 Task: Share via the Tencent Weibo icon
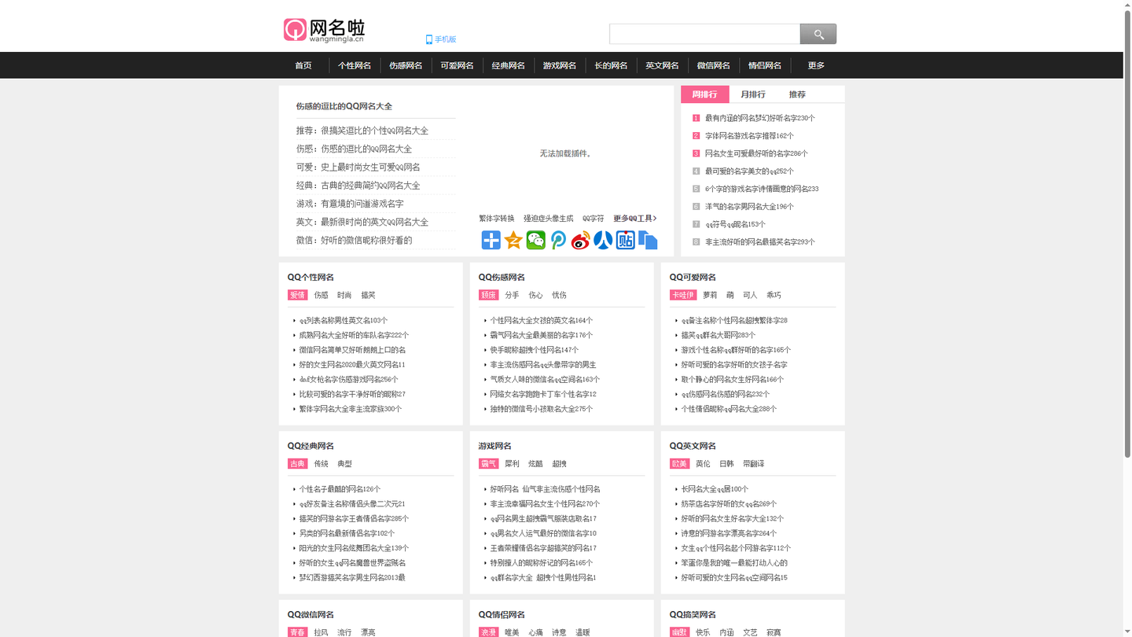558,241
